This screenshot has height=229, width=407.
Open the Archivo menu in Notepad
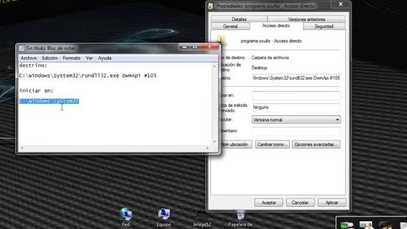coord(29,58)
